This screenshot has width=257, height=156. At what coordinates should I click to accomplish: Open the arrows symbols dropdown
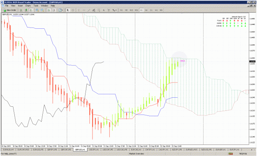point(114,10)
